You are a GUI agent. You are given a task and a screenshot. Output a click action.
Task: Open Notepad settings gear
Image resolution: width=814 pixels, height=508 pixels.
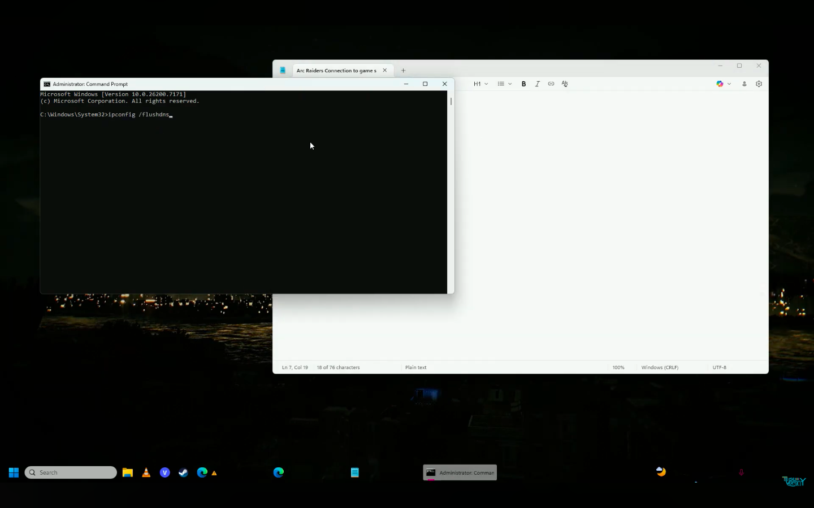759,84
